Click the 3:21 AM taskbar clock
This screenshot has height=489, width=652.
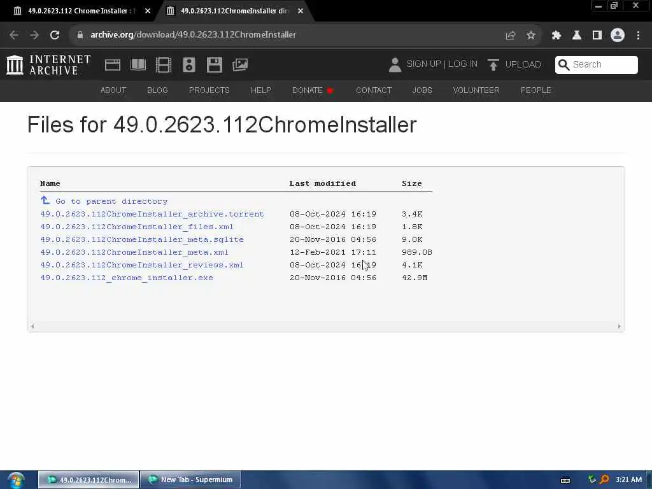[628, 480]
